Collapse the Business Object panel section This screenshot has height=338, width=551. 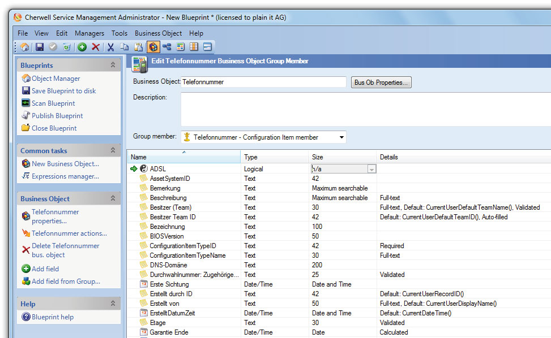pyautogui.click(x=113, y=198)
